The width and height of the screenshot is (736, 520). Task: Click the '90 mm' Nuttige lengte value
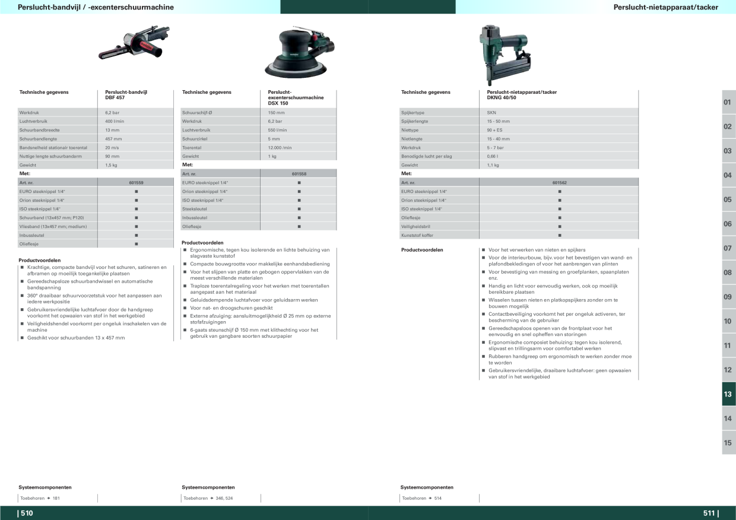[112, 156]
